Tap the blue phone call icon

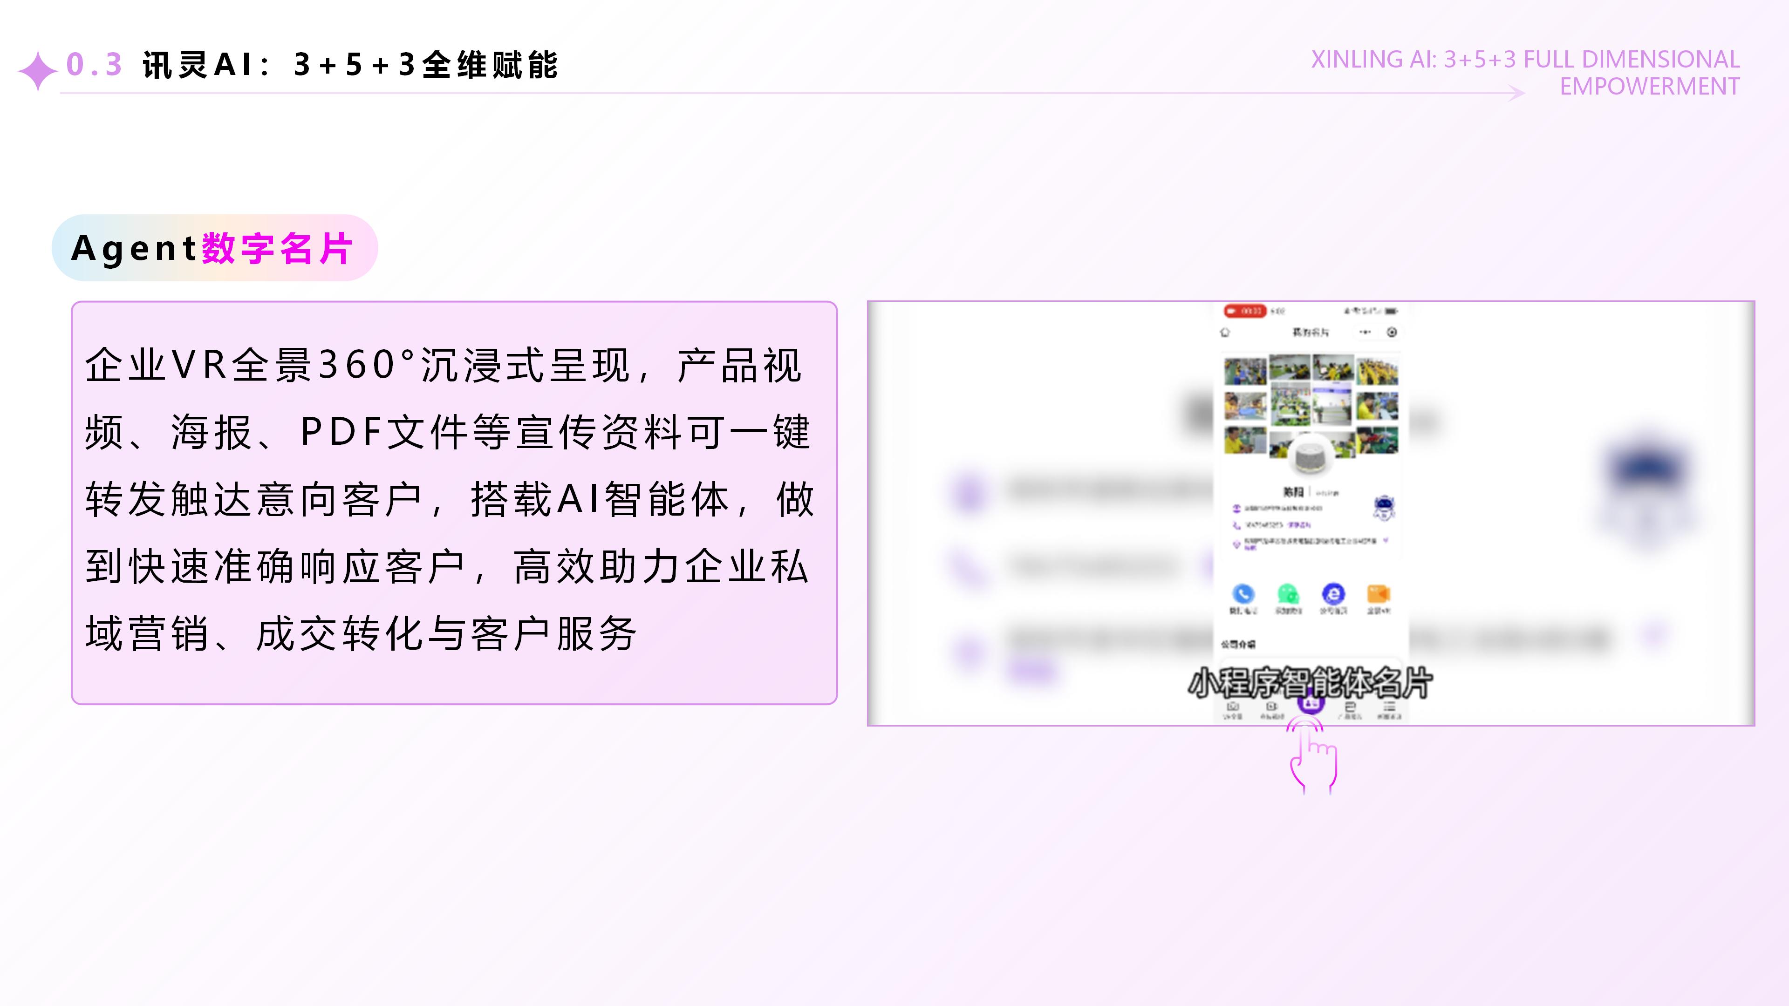coord(1243,594)
